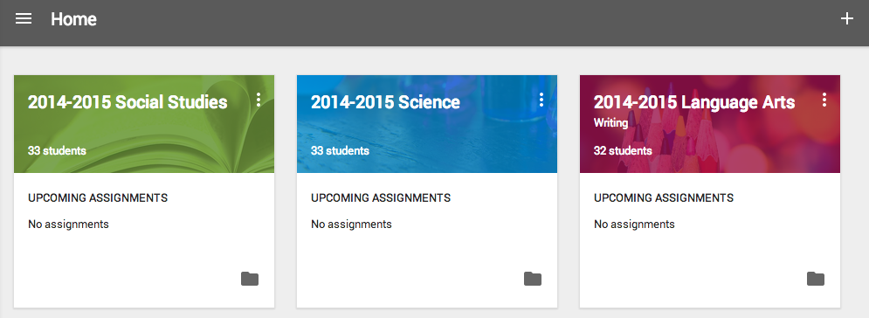Select the Writing section subtitle
This screenshot has height=318, width=869.
[610, 122]
